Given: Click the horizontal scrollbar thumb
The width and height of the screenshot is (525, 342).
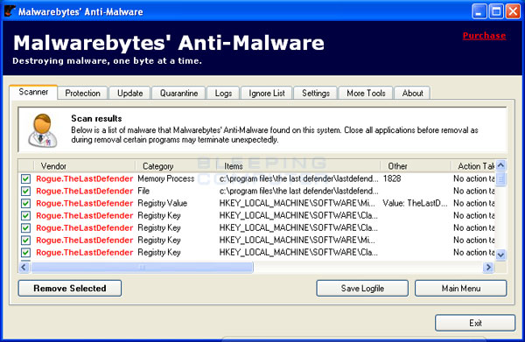Looking at the screenshot, I should (142, 267).
